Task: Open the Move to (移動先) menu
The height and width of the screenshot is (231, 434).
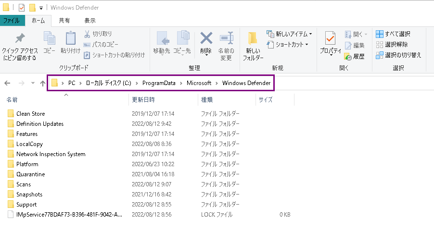Action: tap(162, 43)
